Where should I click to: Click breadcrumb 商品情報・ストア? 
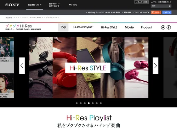[x=12, y=18]
